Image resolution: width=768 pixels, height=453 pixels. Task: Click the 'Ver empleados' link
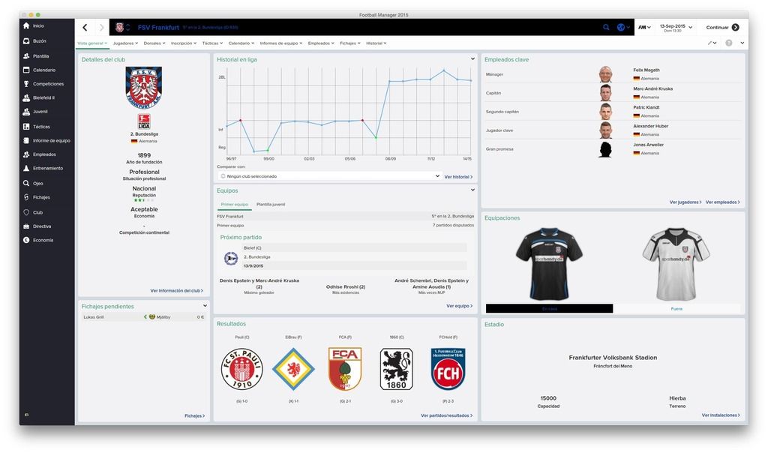[723, 202]
